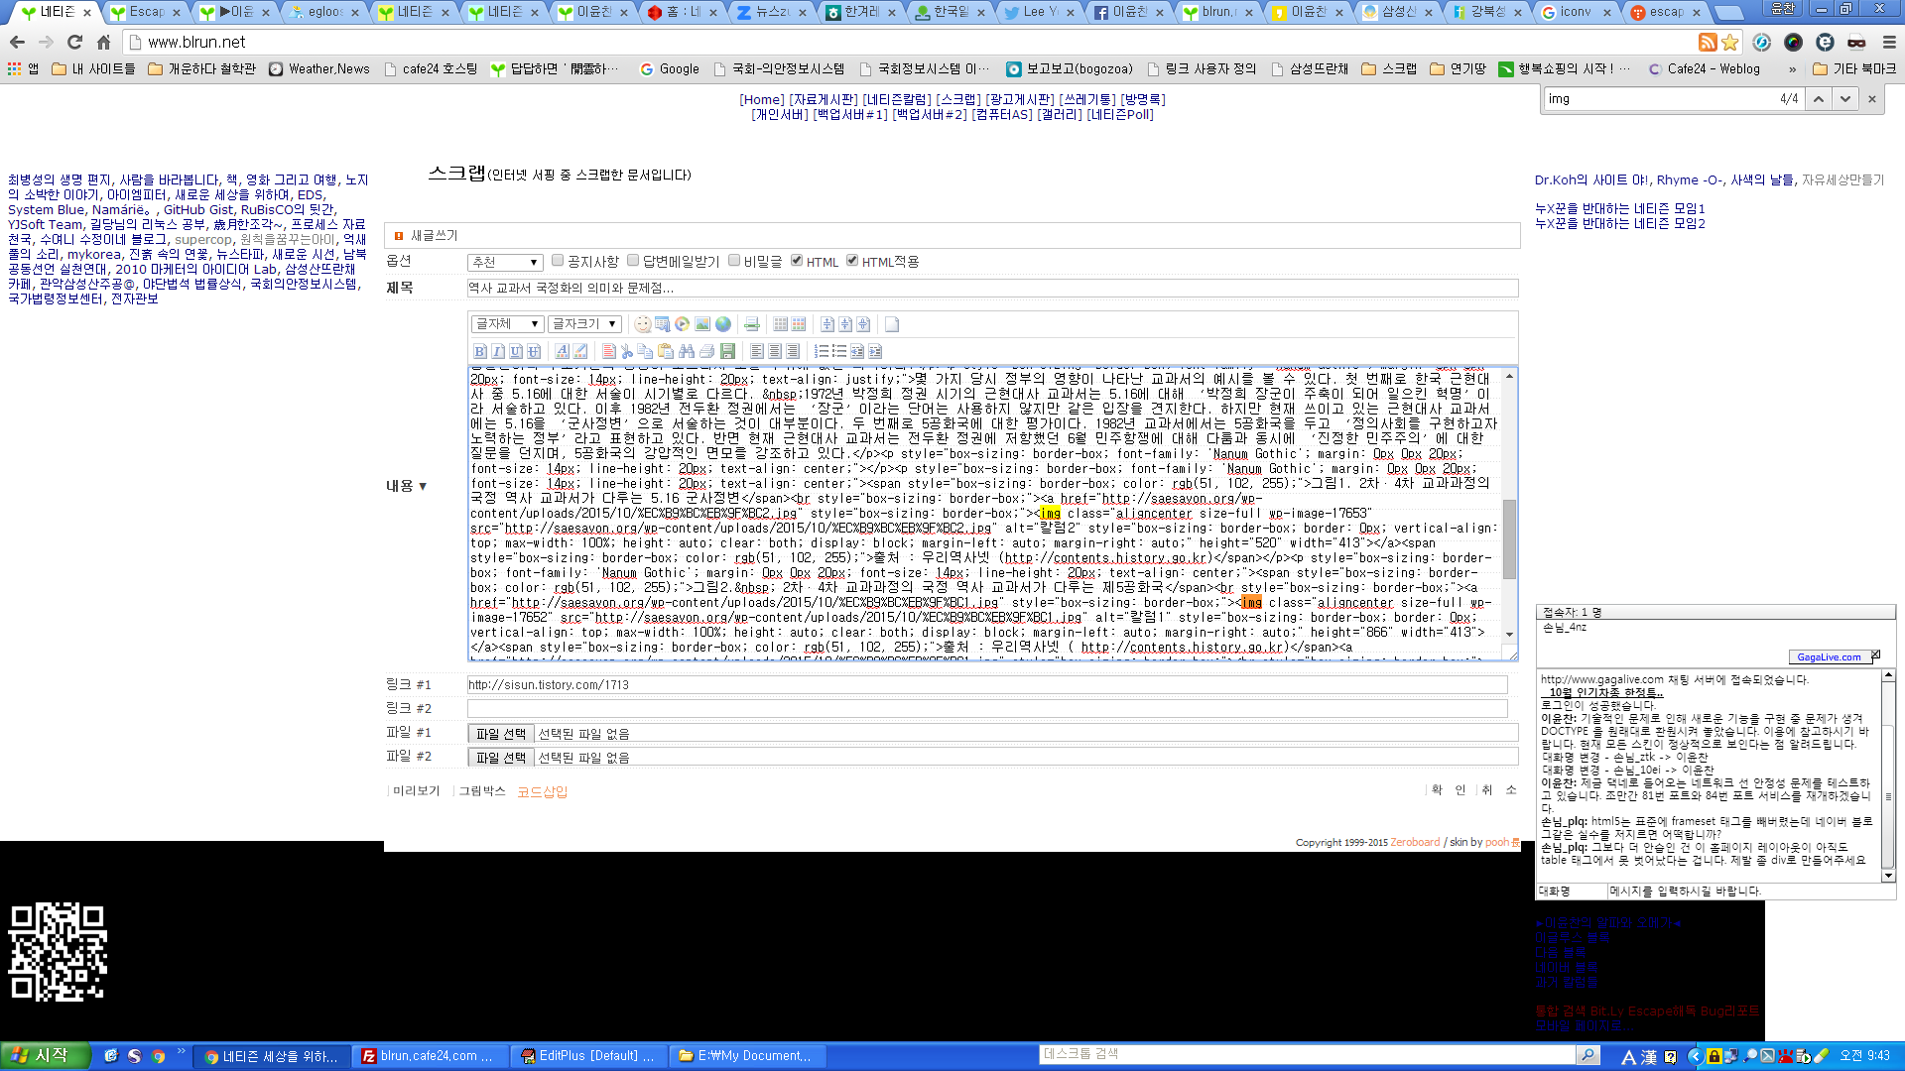The image size is (1905, 1071).
Task: Reload the page with the refresh button
Action: (x=74, y=42)
